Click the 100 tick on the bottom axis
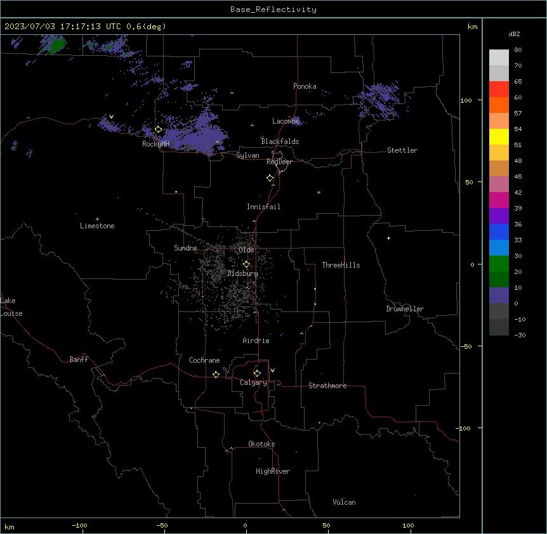Image resolution: width=547 pixels, height=534 pixels. (x=408, y=525)
